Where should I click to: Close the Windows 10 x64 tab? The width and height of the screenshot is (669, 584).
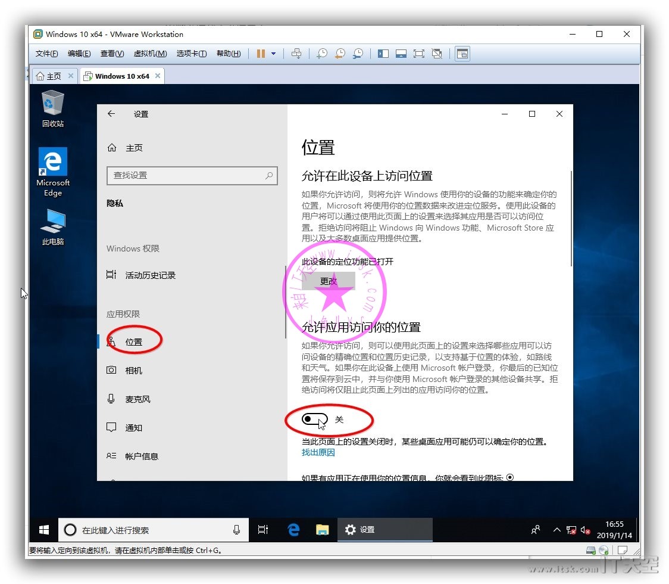158,76
